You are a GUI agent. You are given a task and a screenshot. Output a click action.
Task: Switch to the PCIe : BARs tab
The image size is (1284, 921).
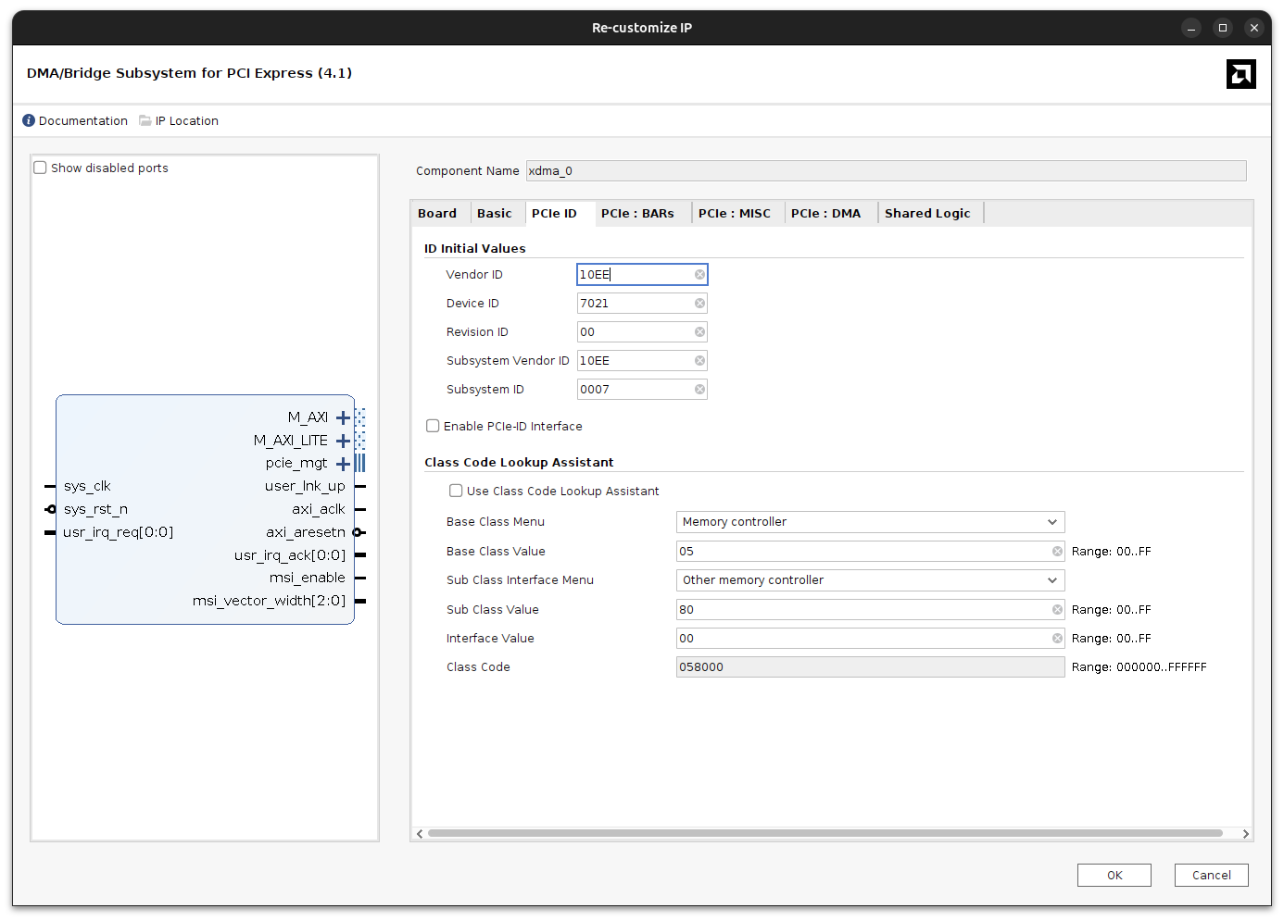click(x=637, y=214)
